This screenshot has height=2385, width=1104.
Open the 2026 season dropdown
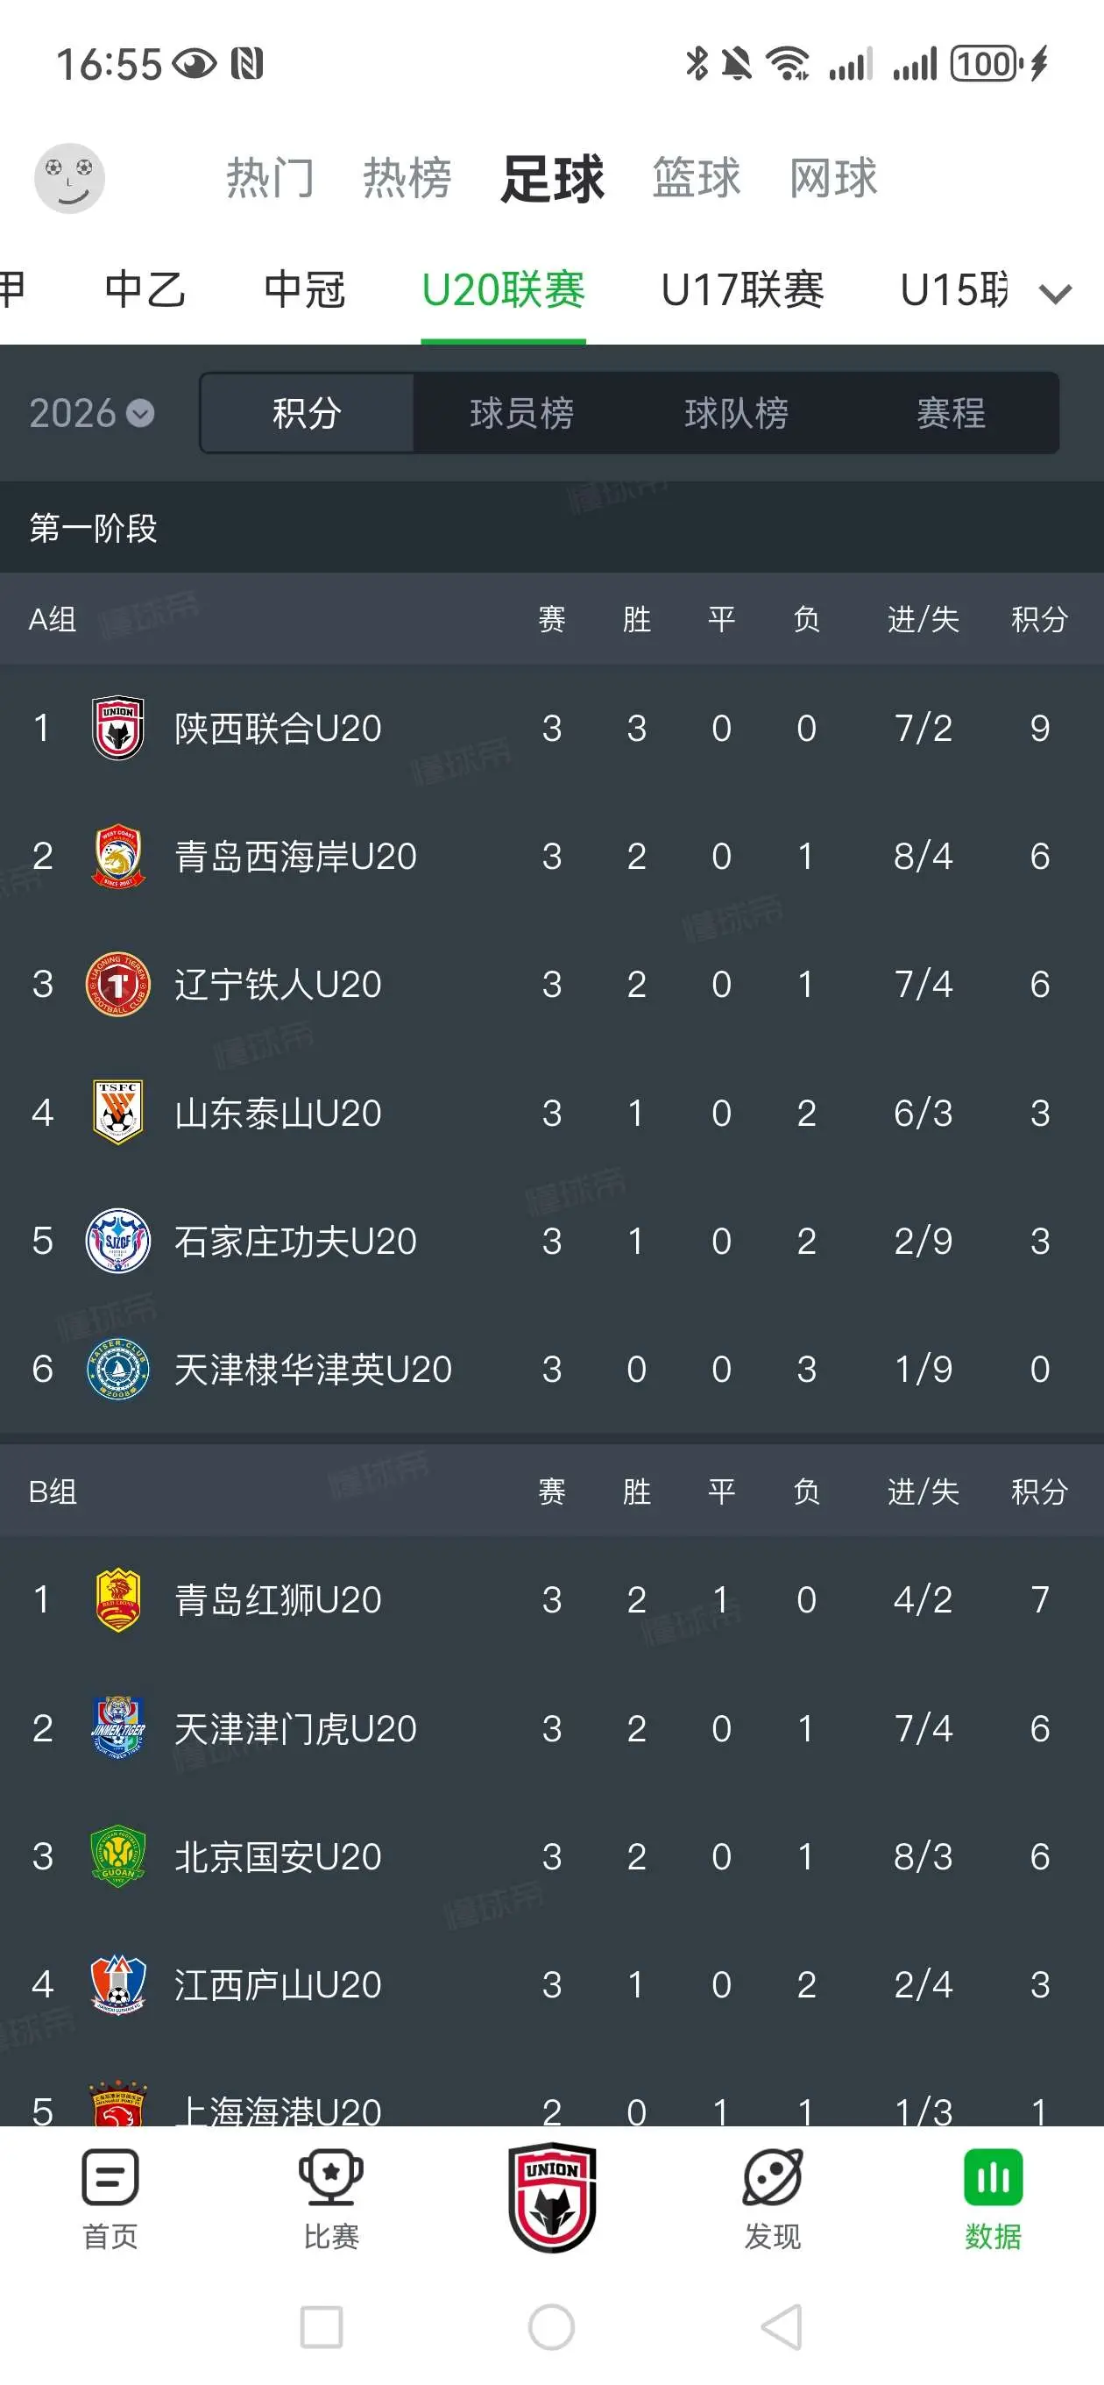[91, 413]
